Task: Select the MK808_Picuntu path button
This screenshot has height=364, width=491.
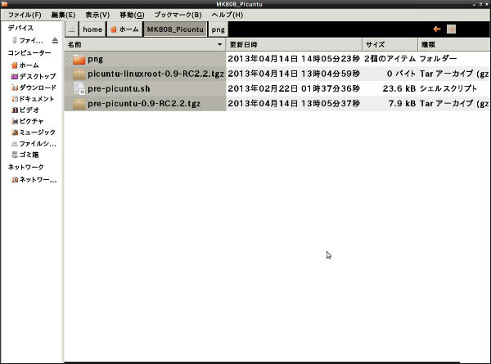Action: pos(175,29)
